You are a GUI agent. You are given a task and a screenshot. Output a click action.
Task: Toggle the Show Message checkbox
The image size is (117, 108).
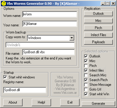tap(86, 85)
